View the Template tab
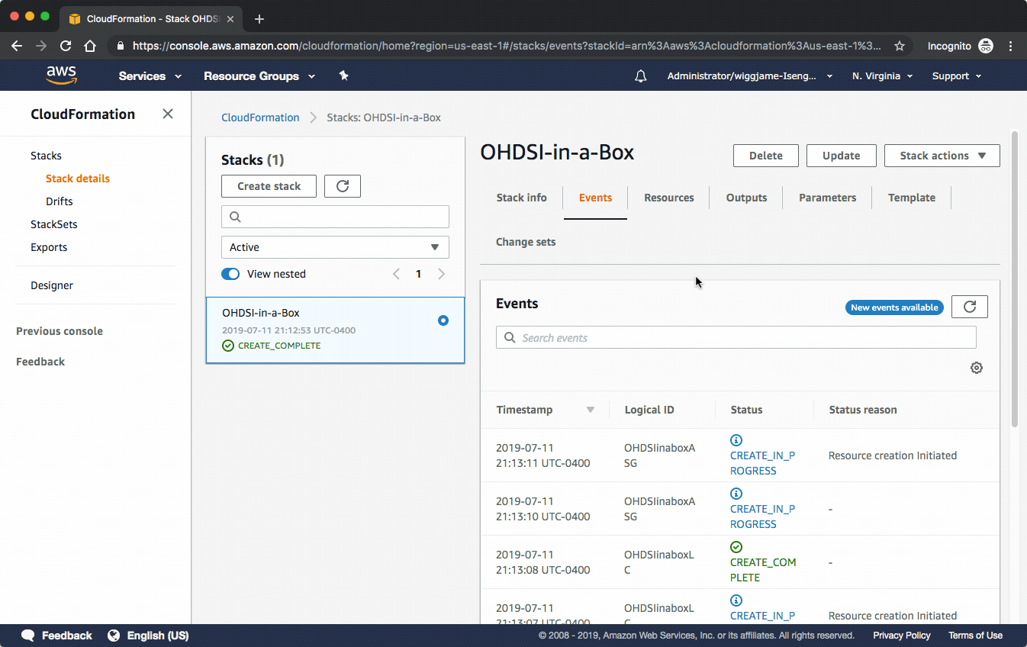The height and width of the screenshot is (647, 1027). [x=912, y=198]
